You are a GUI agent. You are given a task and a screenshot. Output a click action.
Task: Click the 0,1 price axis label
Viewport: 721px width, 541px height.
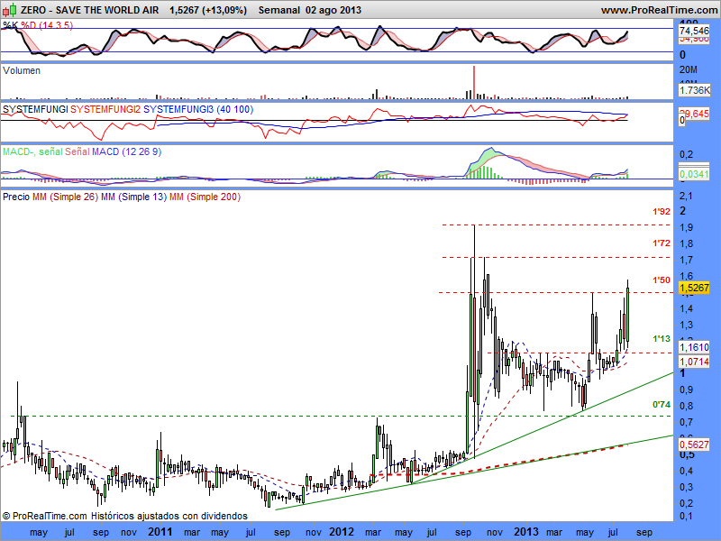click(686, 516)
